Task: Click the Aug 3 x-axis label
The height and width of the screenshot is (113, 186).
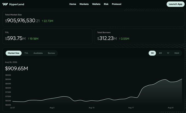Action: click(52, 108)
